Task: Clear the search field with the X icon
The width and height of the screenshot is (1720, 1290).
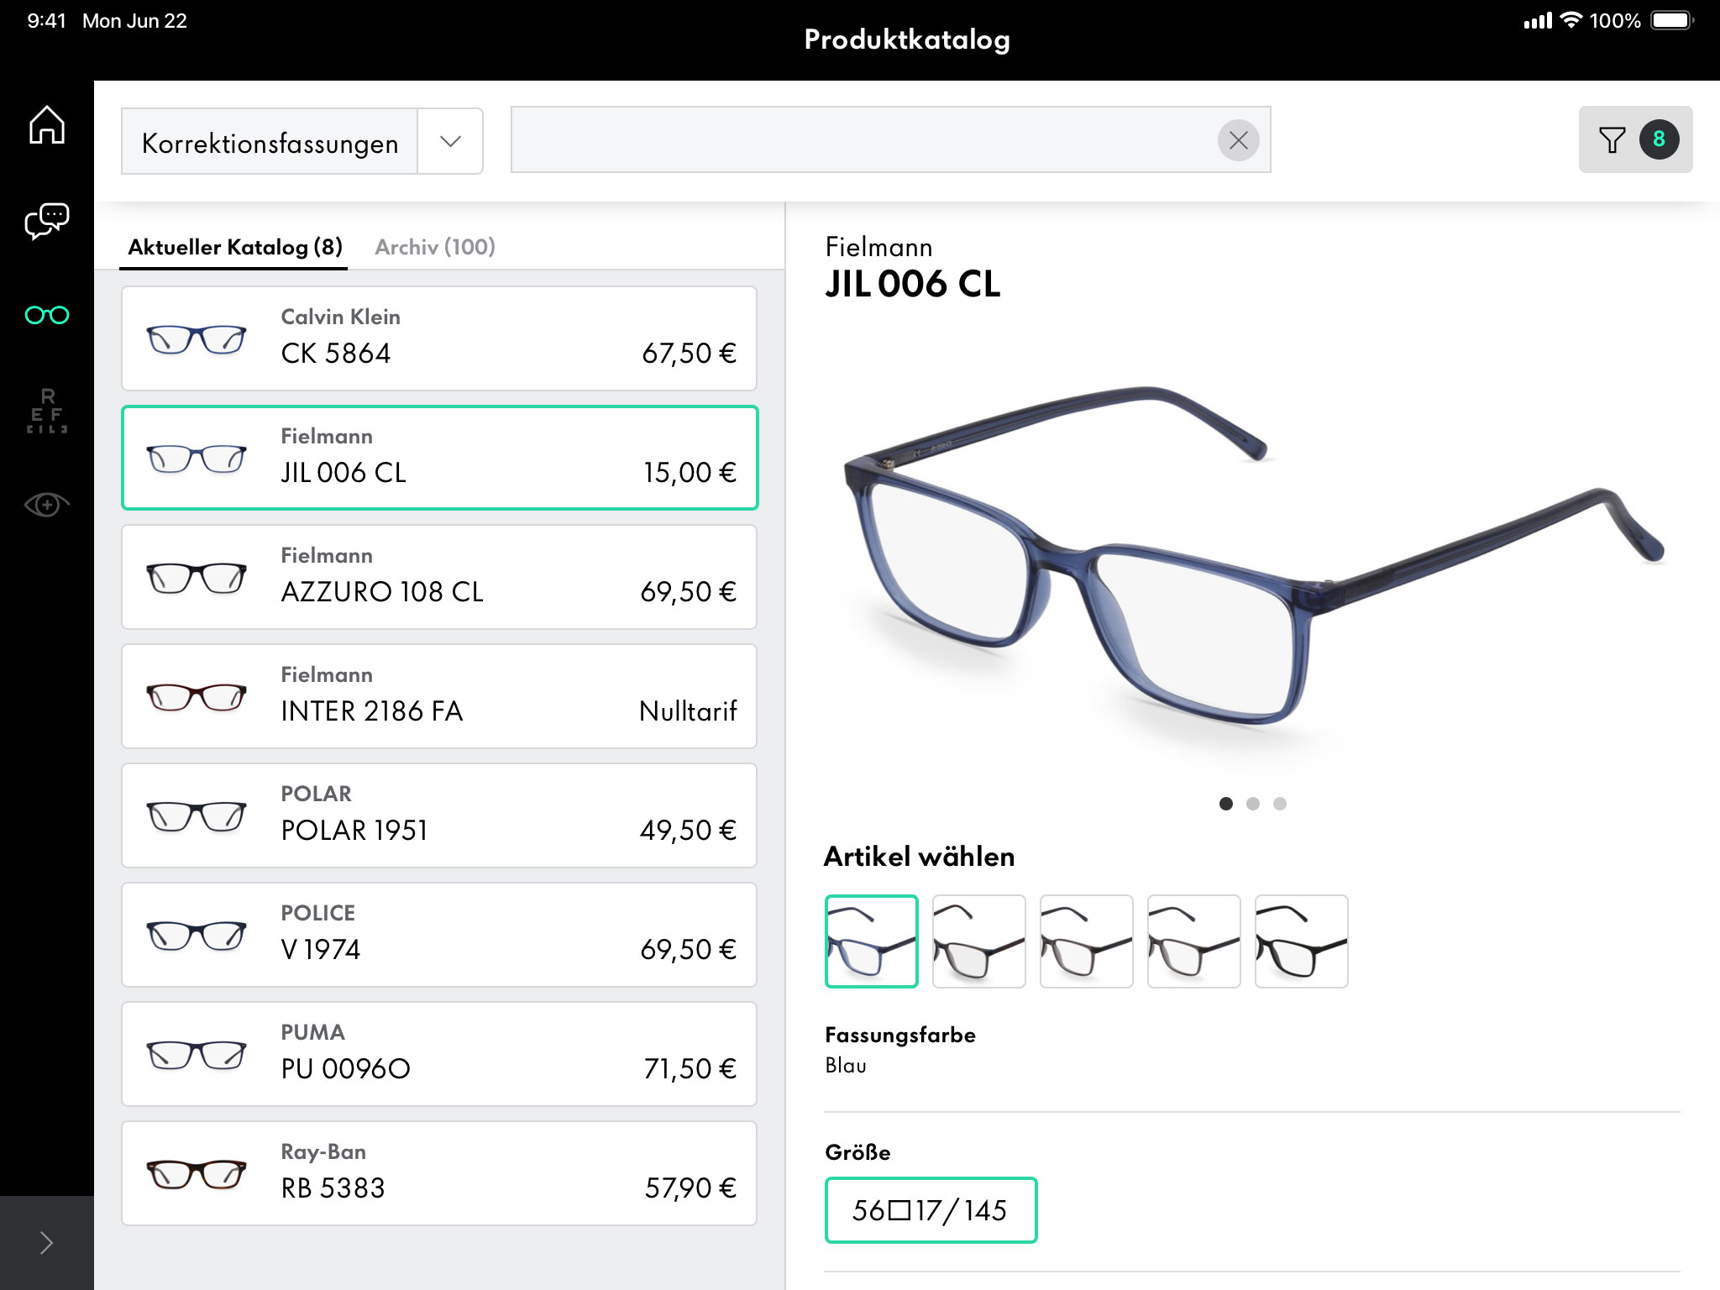Action: (1237, 140)
